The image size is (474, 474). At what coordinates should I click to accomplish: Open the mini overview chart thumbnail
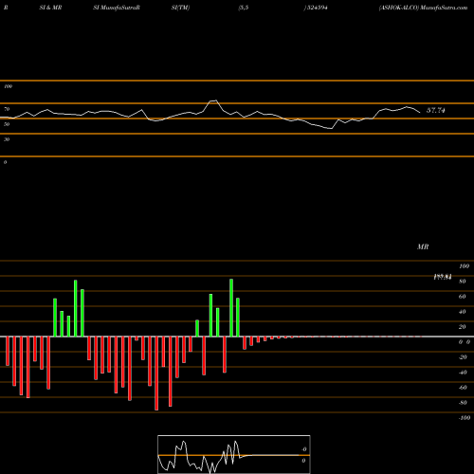(x=234, y=454)
